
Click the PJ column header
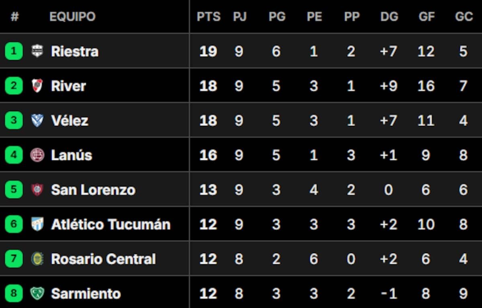coord(240,17)
